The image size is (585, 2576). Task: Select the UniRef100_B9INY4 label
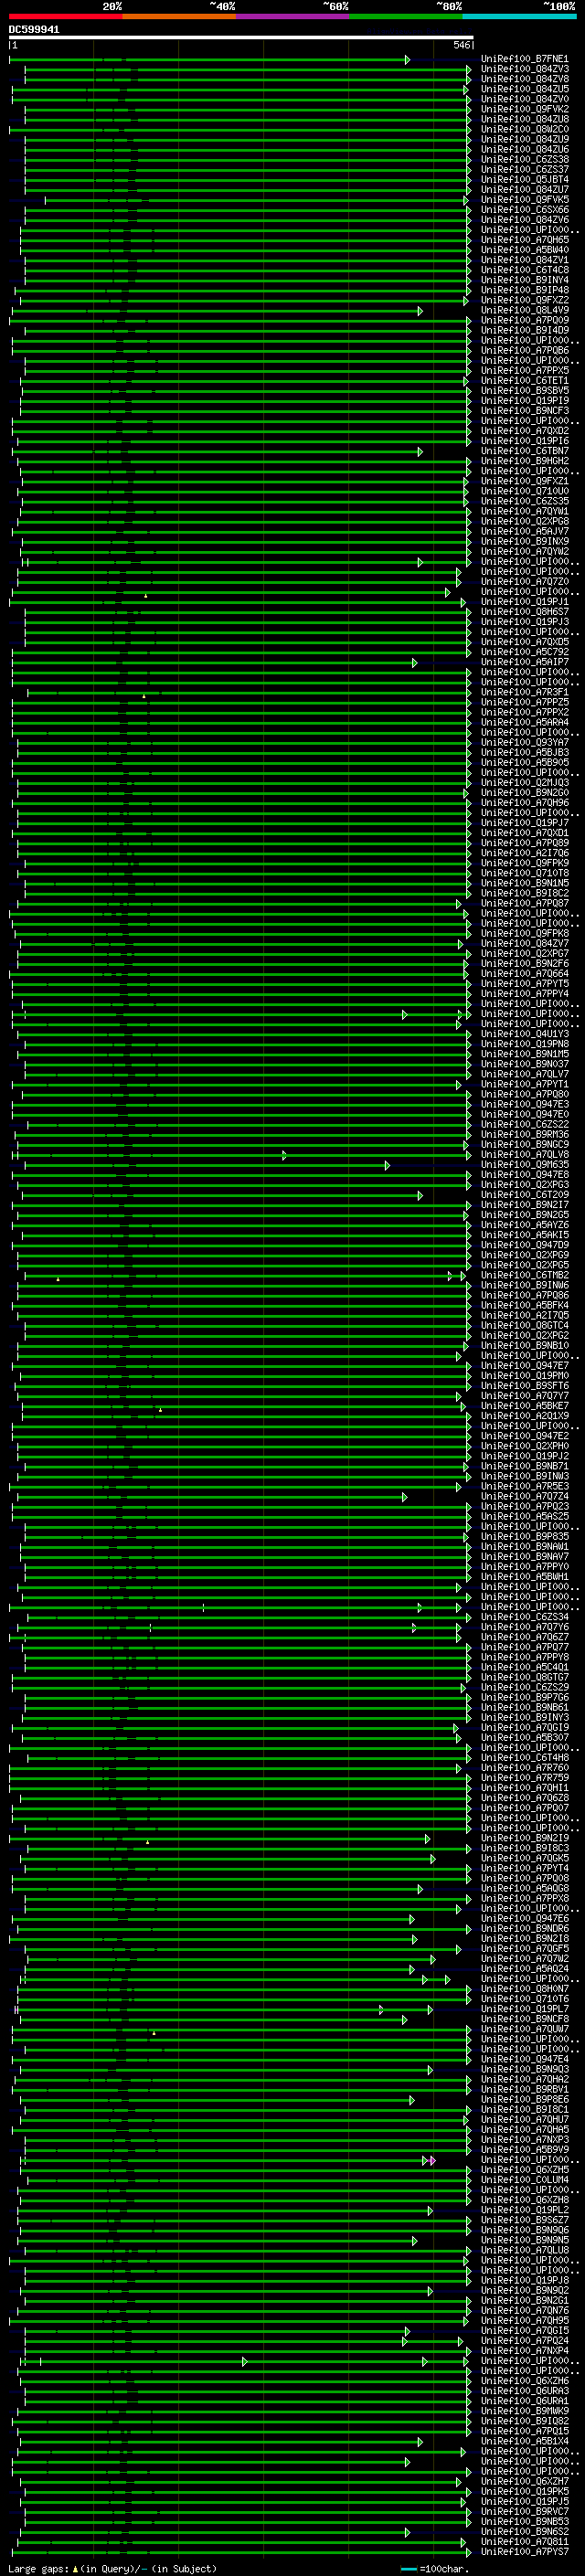pos(525,280)
